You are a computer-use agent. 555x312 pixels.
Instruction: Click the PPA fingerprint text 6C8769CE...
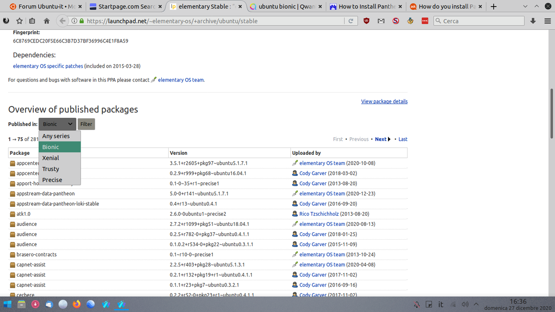pos(71,41)
